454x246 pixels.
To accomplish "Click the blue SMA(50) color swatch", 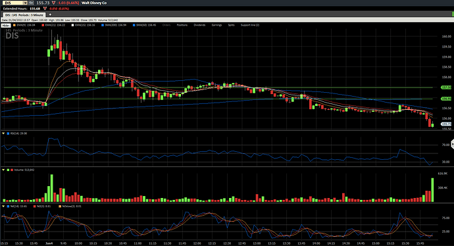I will tap(134, 25).
